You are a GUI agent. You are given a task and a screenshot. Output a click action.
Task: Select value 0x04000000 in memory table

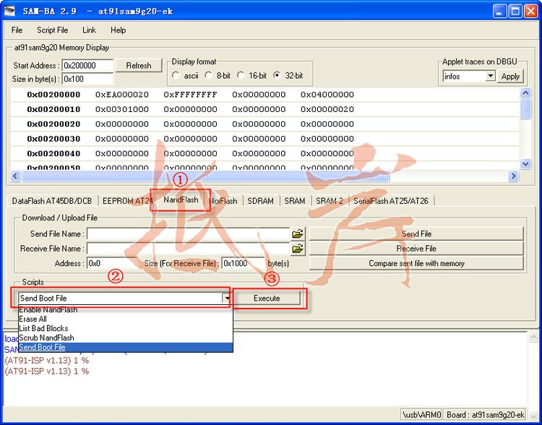click(x=327, y=95)
